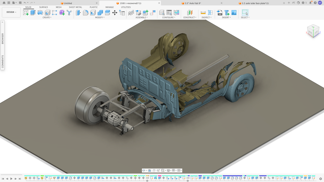Click the Insert SVG icon
Screen dimensions: 324x182
[x=220, y=13]
